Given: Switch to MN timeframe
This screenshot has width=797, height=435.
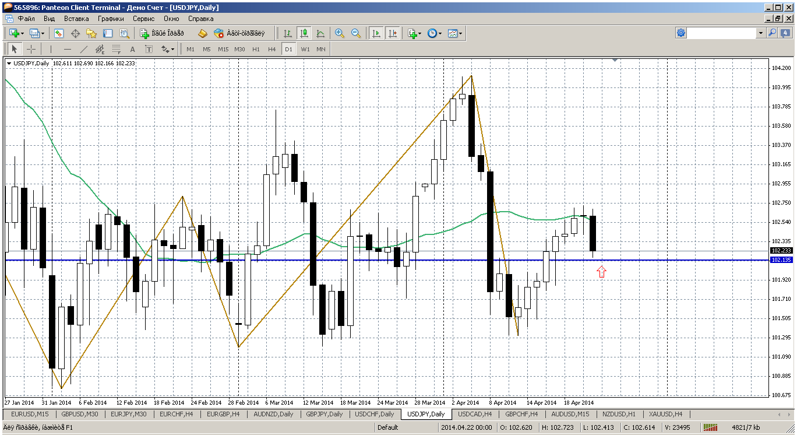Looking at the screenshot, I should (x=321, y=49).
